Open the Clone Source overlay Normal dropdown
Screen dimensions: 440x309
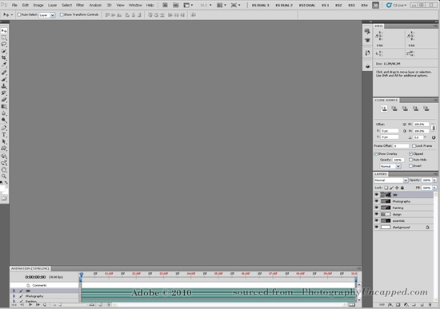(390, 166)
